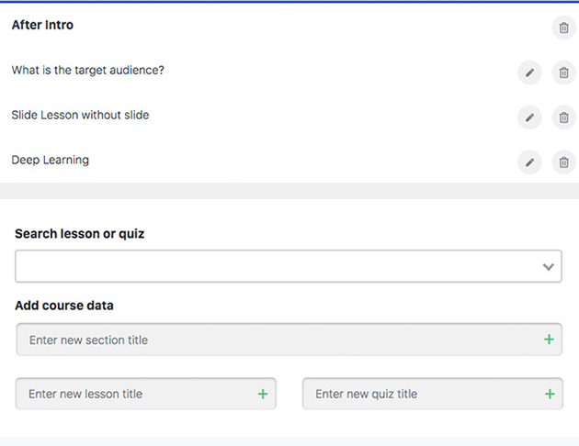This screenshot has width=579, height=446.
Task: Open the Deep Learning lesson title
Action: [51, 161]
